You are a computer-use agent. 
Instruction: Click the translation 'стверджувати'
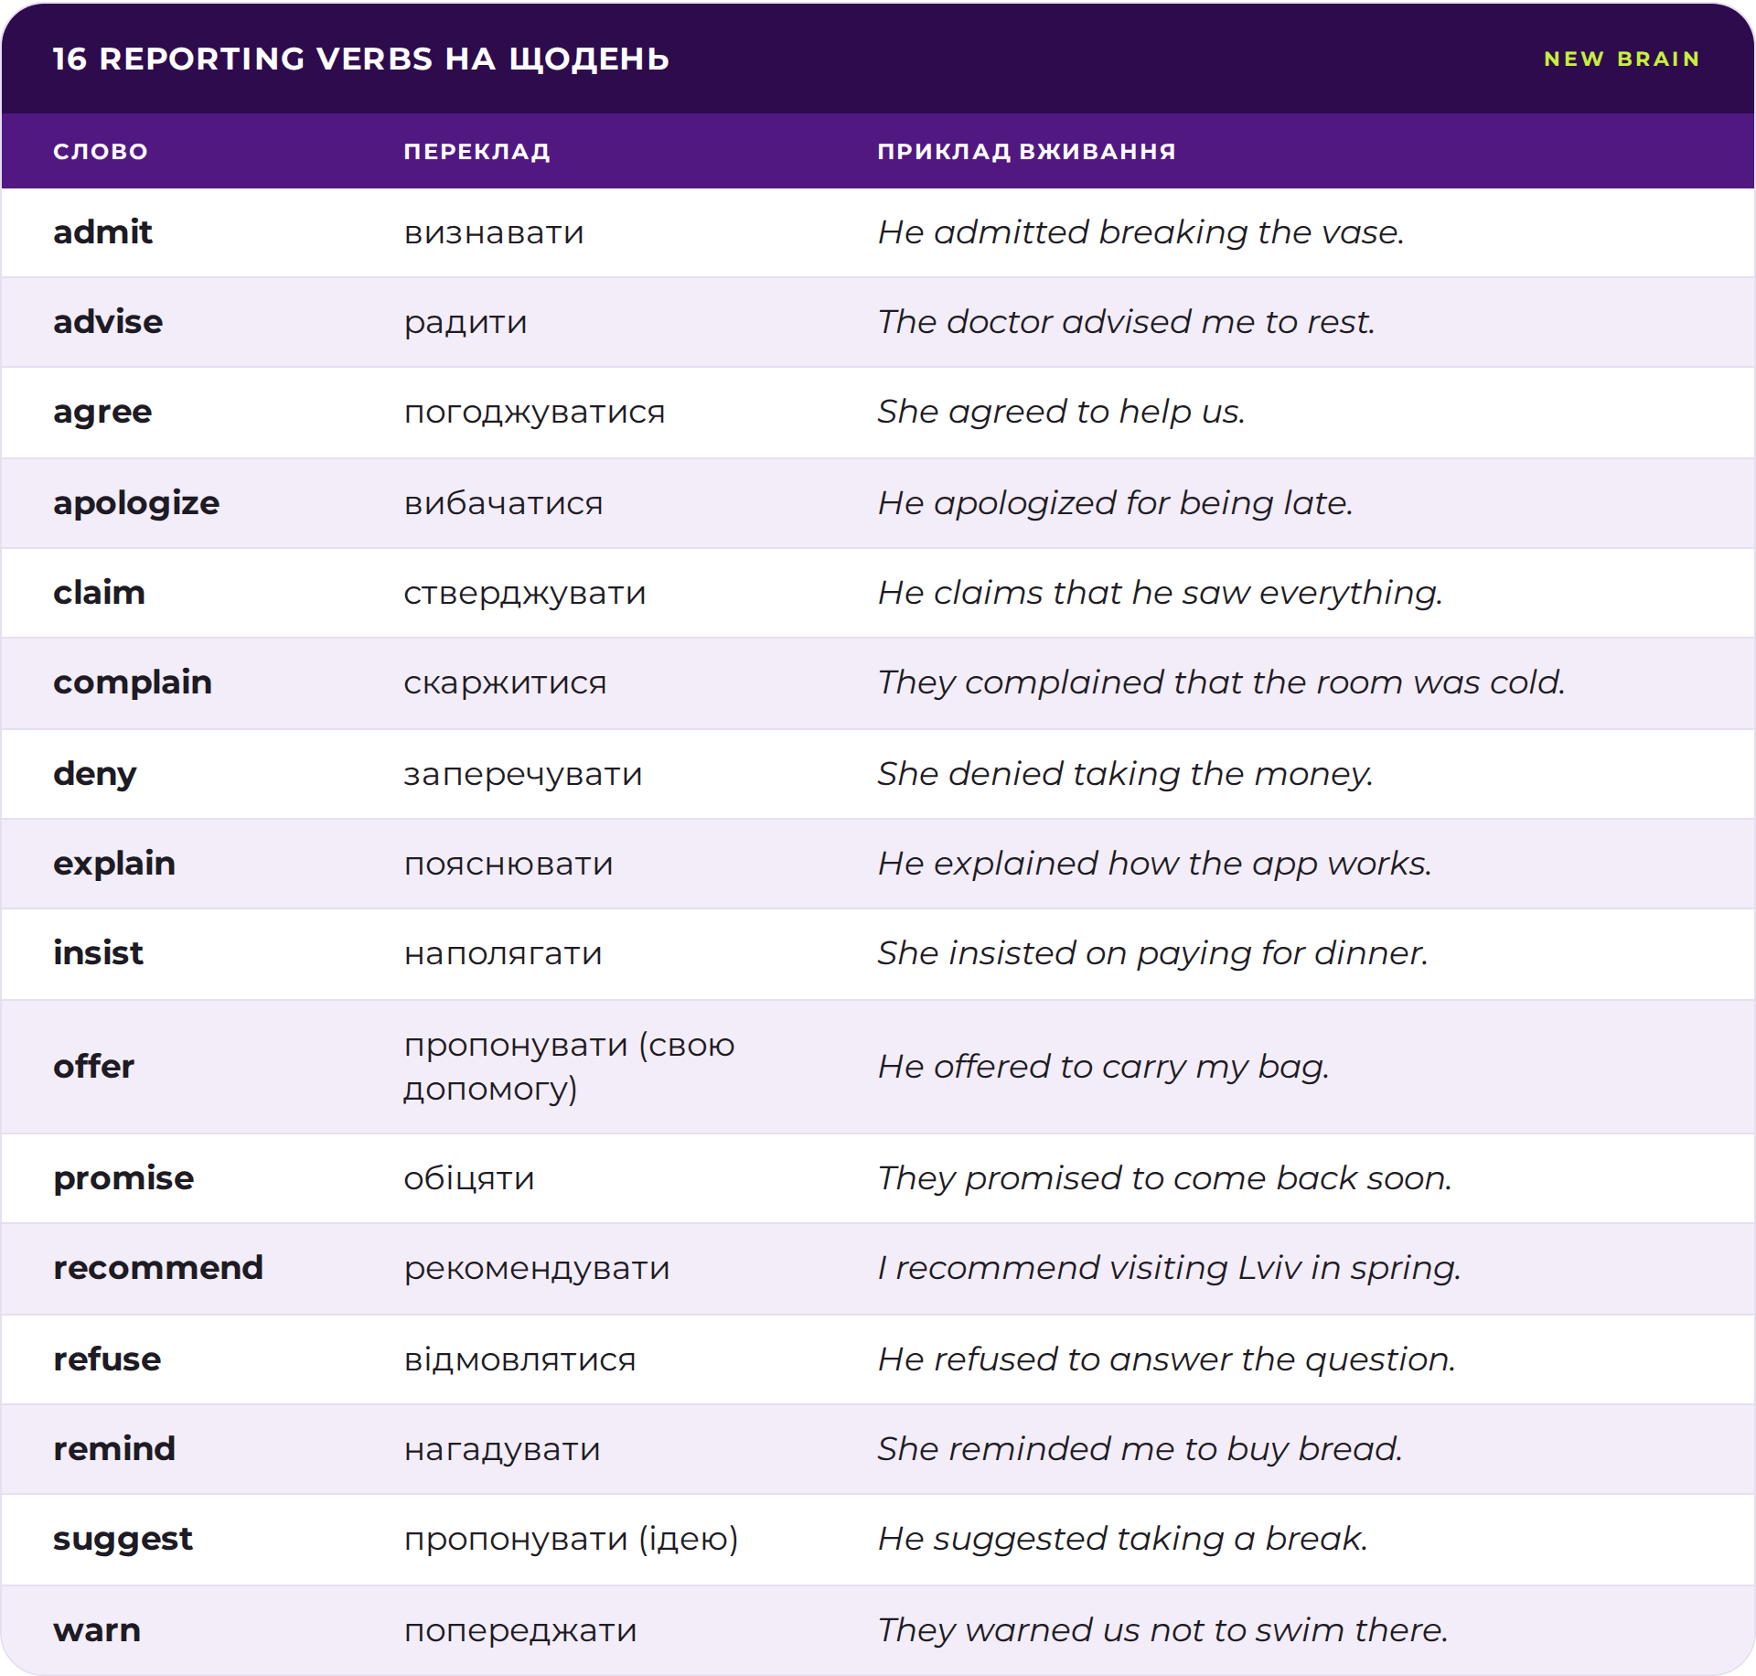click(x=525, y=595)
